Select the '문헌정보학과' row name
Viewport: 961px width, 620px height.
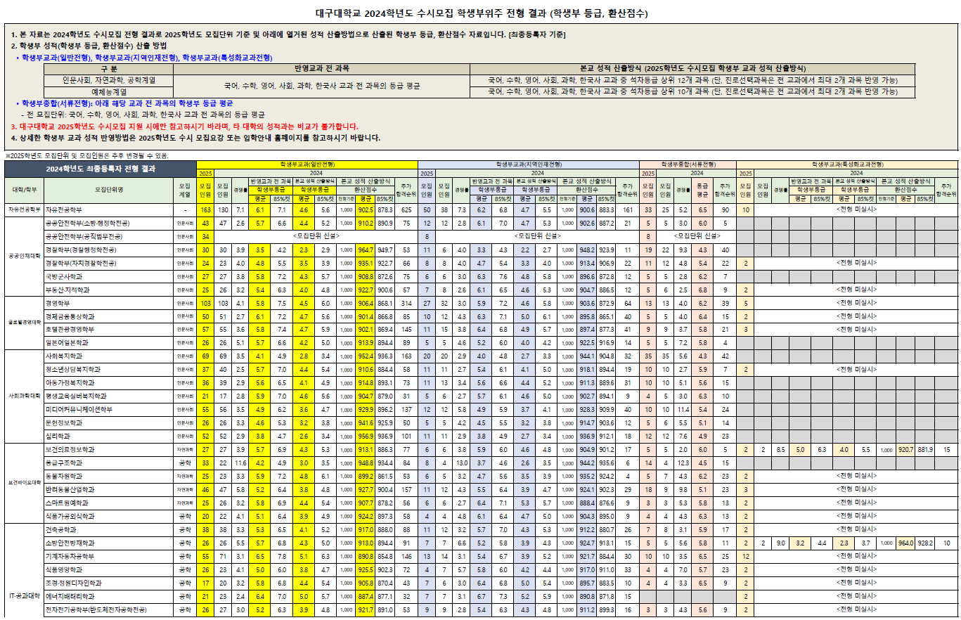point(108,422)
